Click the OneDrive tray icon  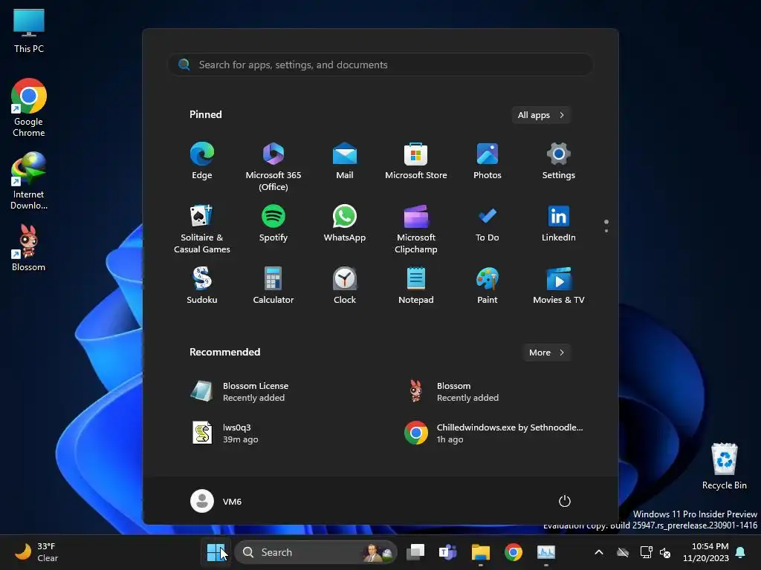623,552
